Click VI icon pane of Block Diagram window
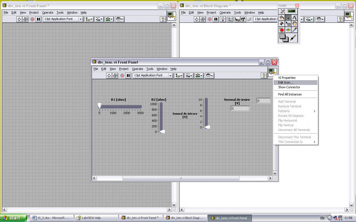The width and height of the screenshot is (356, 222). click(349, 16)
